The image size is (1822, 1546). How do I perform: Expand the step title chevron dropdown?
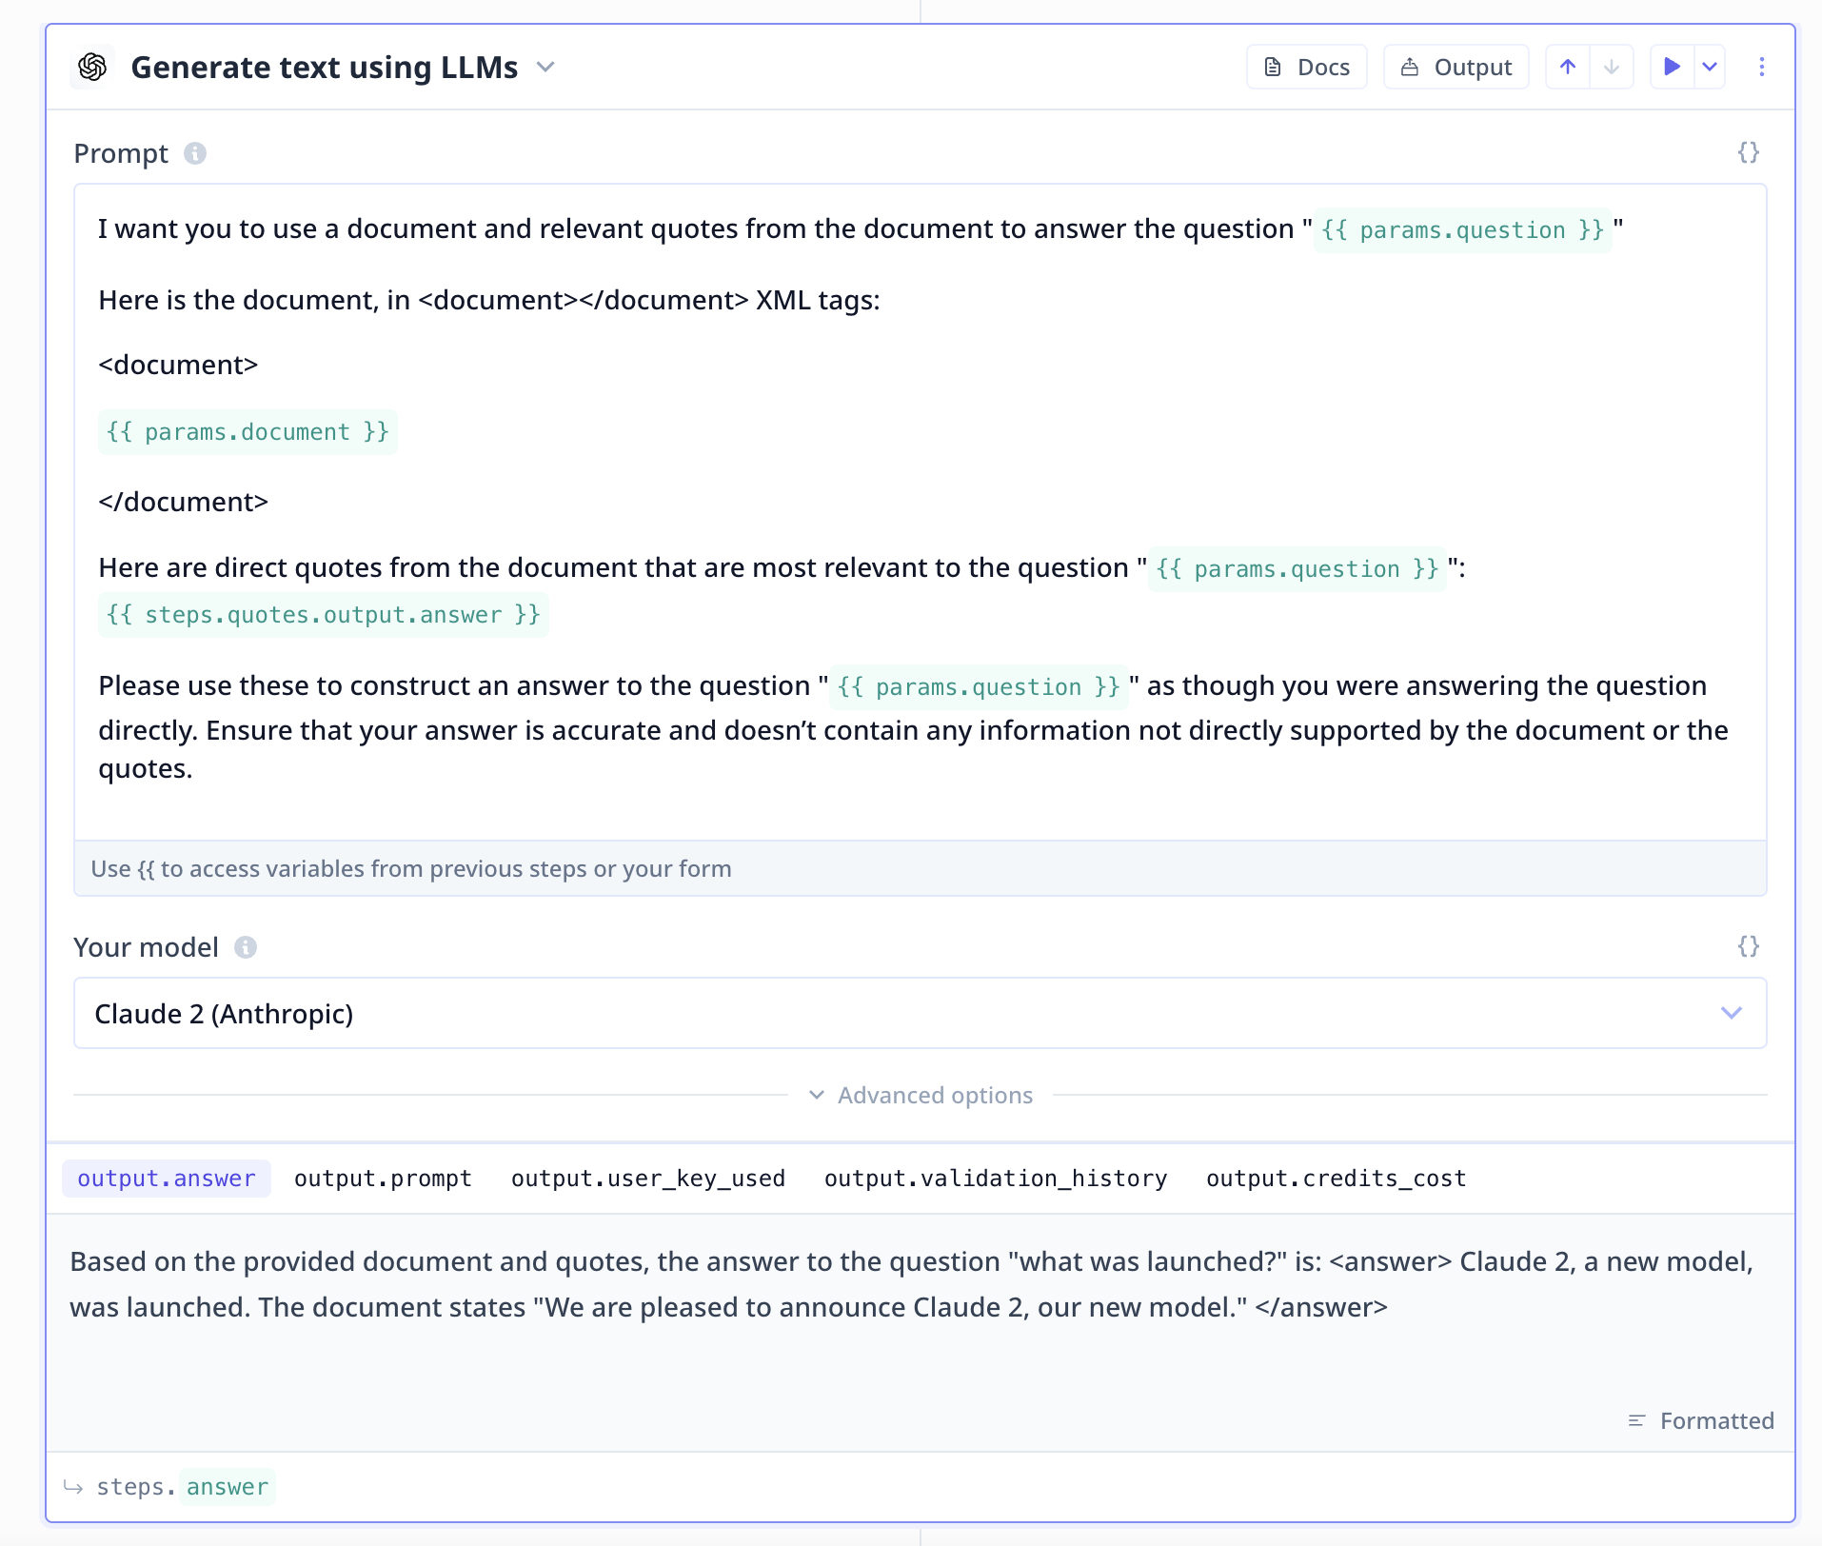point(545,67)
